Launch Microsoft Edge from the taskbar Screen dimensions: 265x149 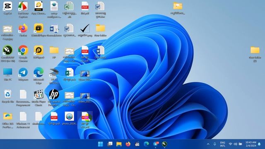pos(146,144)
